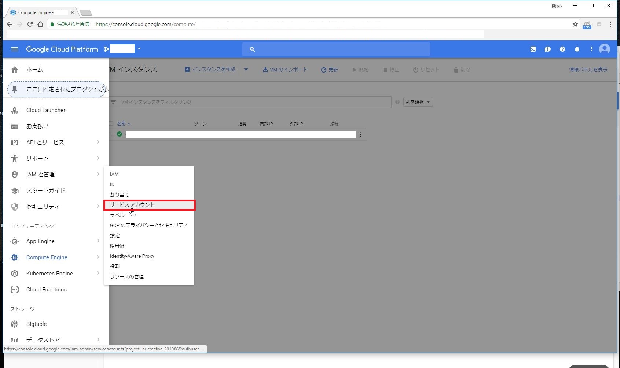Select 割り当て from the submenu
Screen dimensions: 620x368
pos(149,195)
